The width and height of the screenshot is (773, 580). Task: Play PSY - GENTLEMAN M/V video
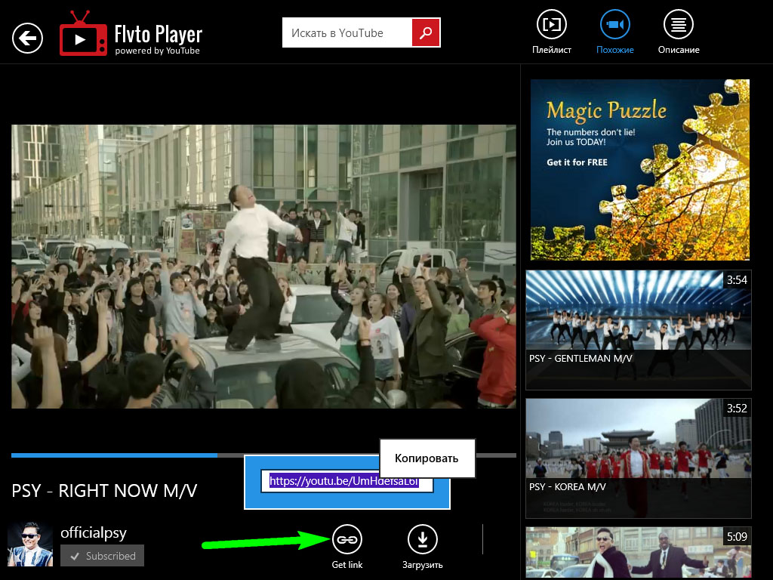[x=639, y=329]
